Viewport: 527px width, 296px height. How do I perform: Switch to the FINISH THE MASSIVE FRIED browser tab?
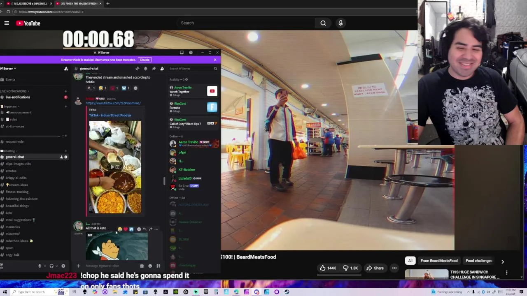pyautogui.click(x=78, y=4)
